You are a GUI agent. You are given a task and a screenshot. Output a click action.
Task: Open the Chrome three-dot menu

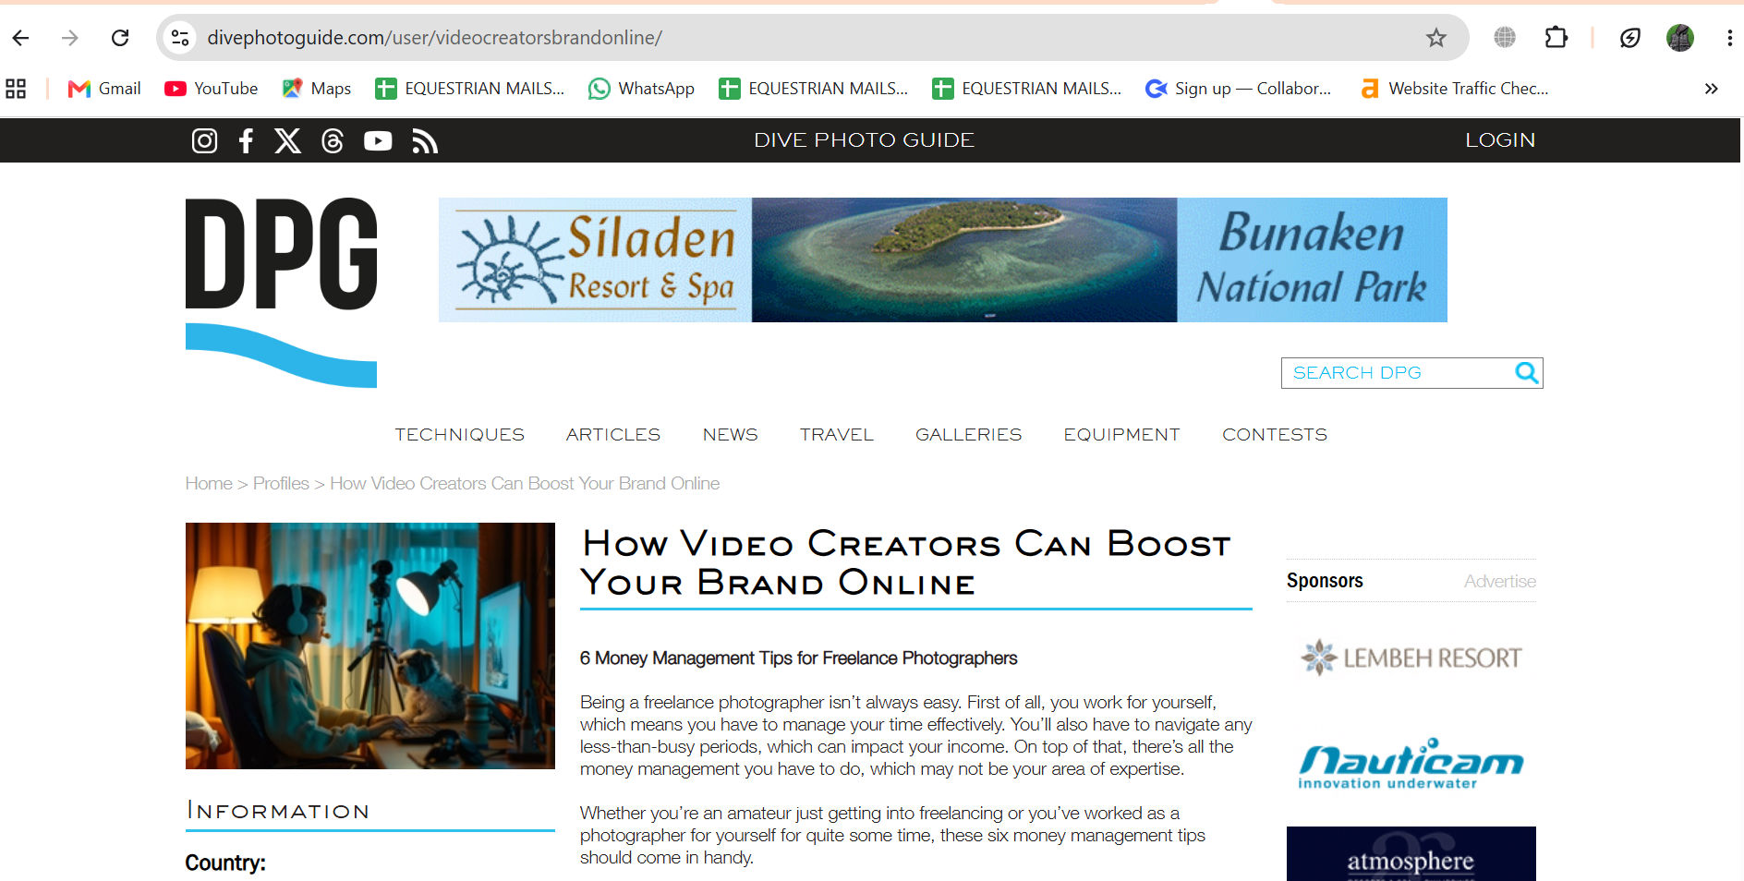tap(1729, 38)
